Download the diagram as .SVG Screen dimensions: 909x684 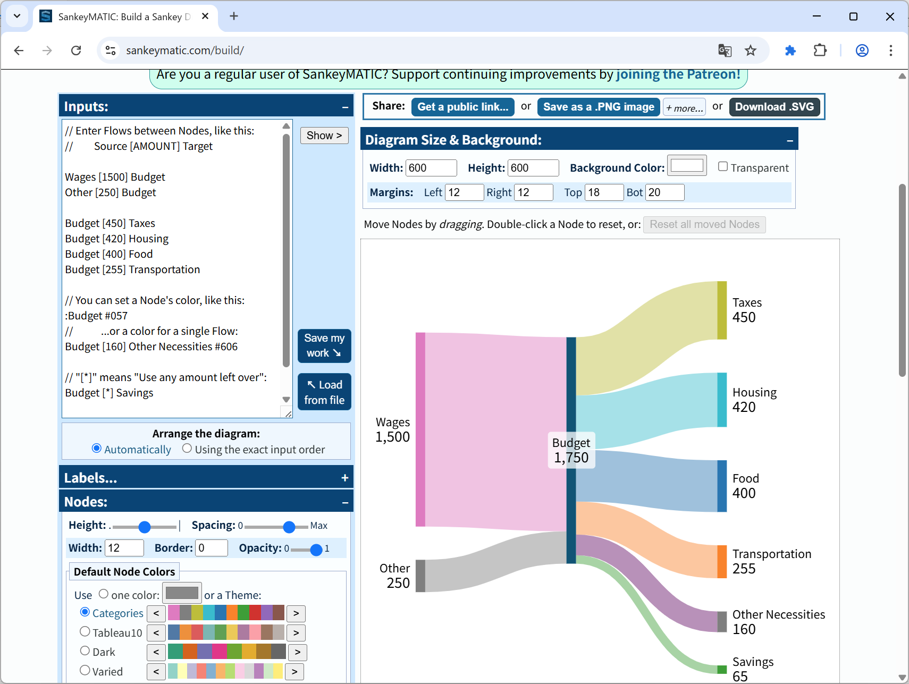pos(775,107)
